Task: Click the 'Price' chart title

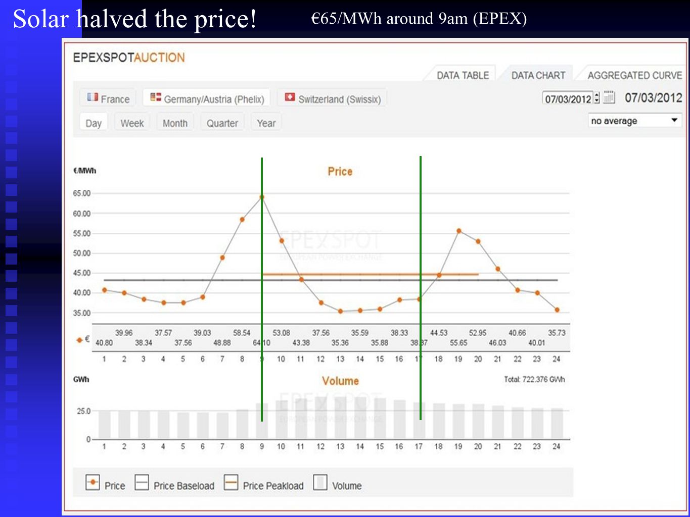Action: coord(340,171)
